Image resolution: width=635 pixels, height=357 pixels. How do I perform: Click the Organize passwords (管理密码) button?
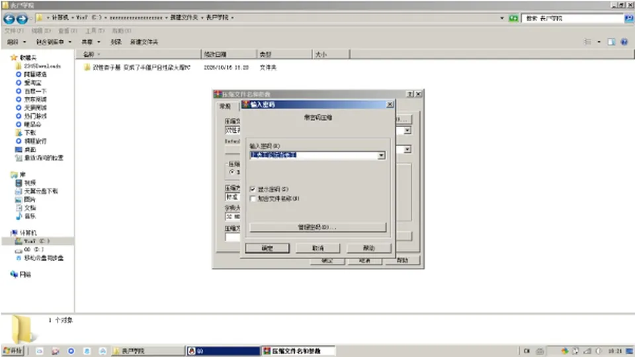click(x=318, y=227)
